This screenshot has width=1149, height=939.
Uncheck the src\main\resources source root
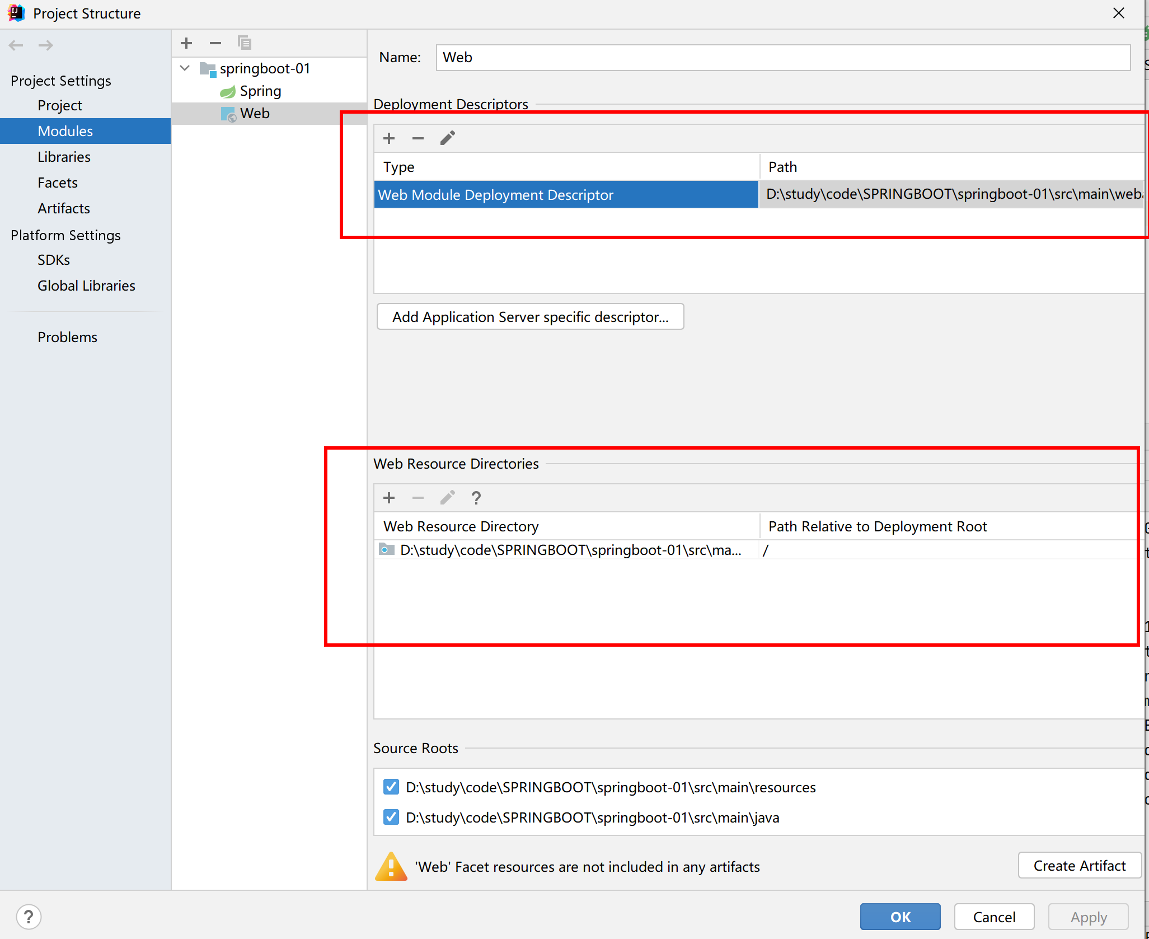391,787
